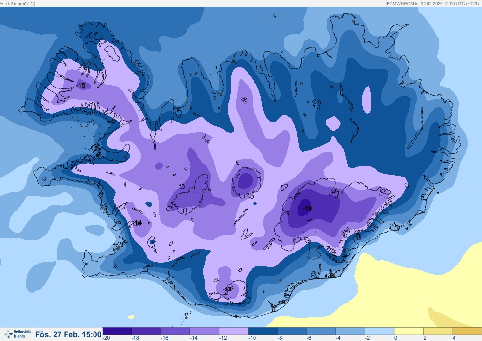482x341 pixels.
Task: Pick the 2 to 4 yellow legend swatch
Action: click(438, 331)
